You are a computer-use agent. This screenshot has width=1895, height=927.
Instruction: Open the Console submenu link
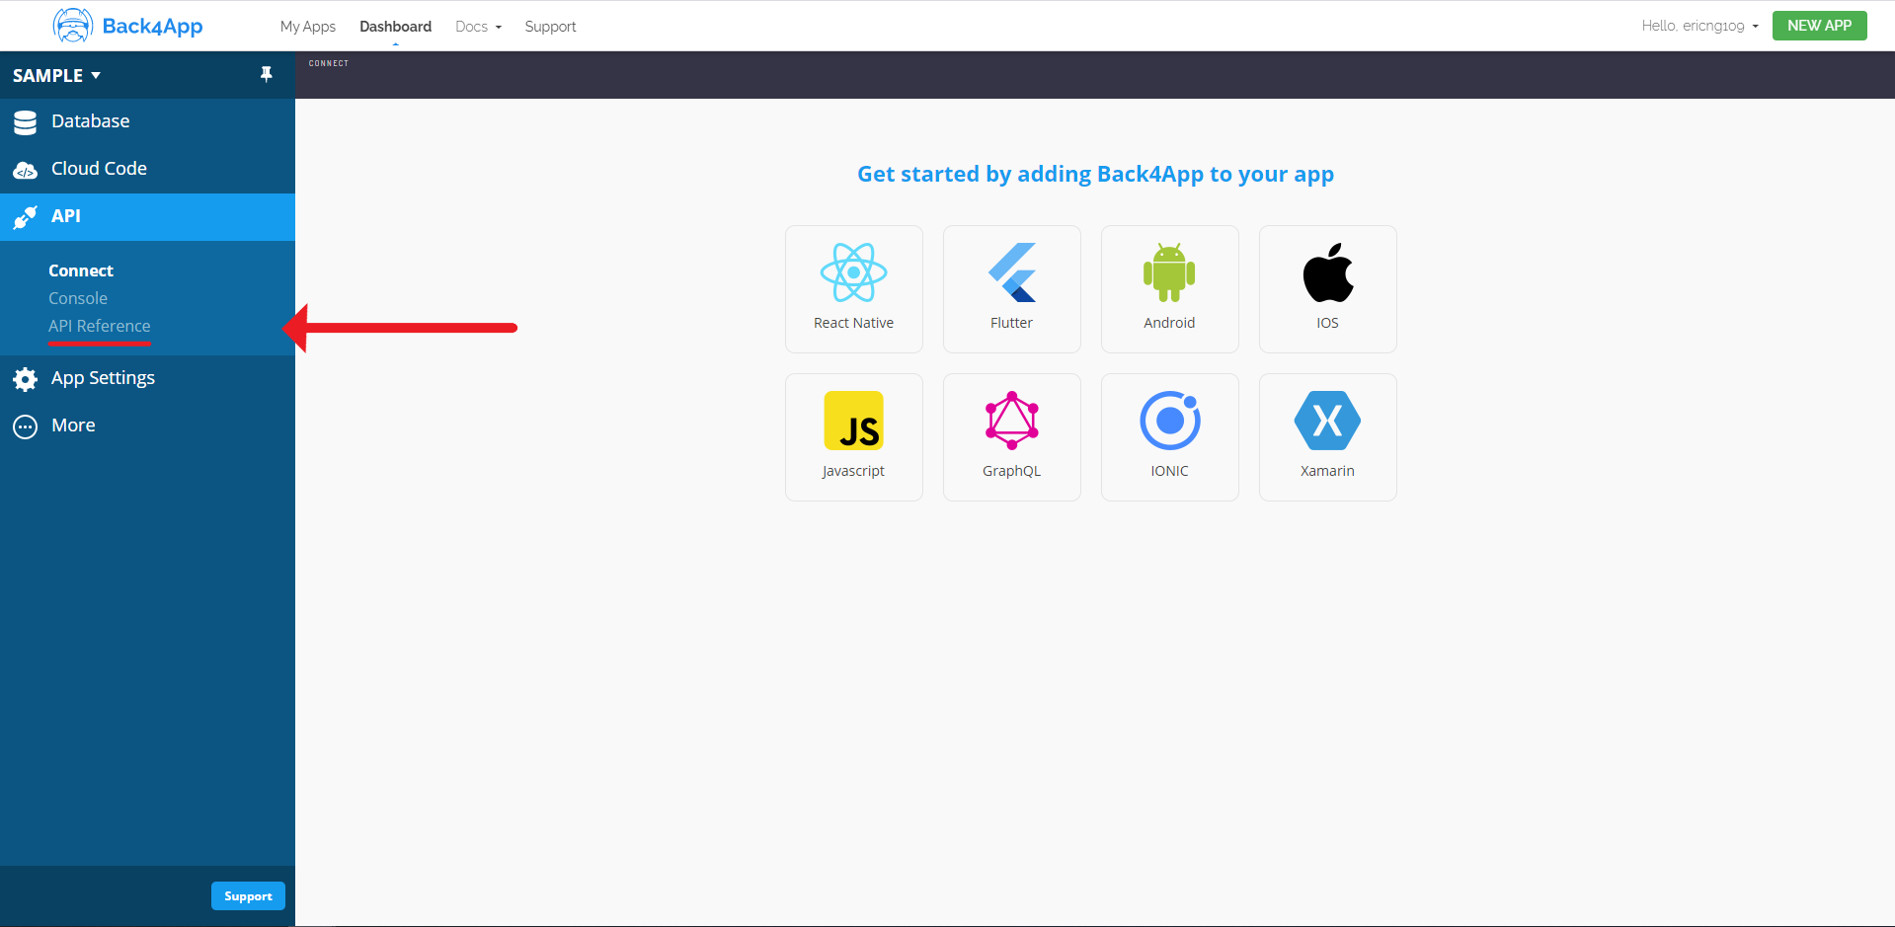click(x=78, y=298)
